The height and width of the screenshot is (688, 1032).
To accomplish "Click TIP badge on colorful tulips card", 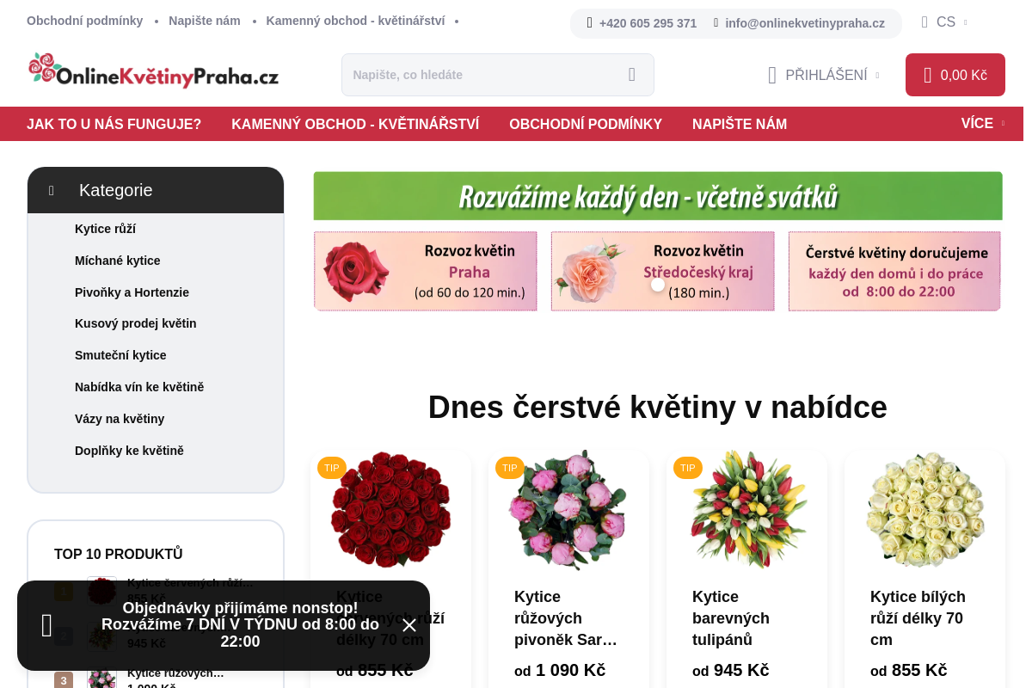I will (688, 468).
